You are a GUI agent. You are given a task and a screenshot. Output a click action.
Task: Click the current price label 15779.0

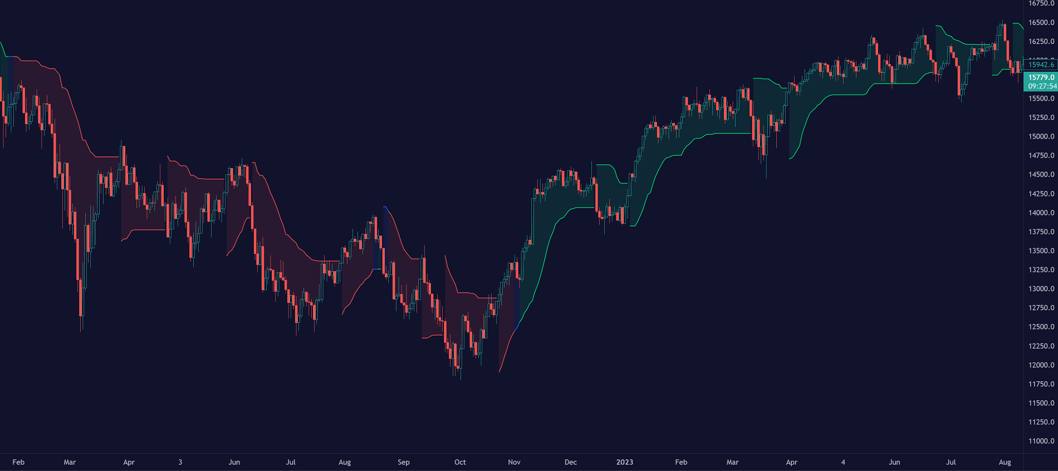tap(1041, 77)
